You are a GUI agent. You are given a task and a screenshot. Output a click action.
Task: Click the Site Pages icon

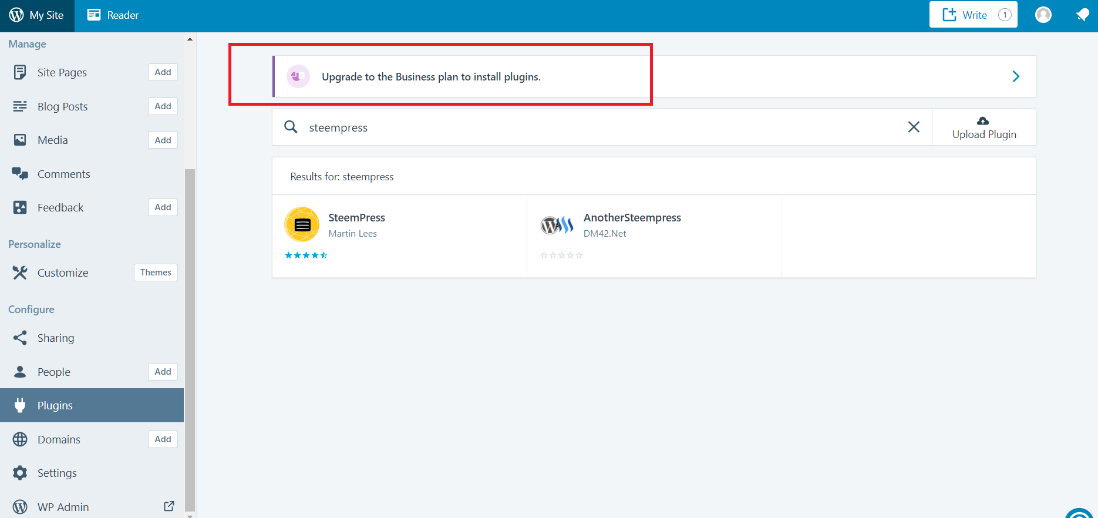(x=20, y=72)
